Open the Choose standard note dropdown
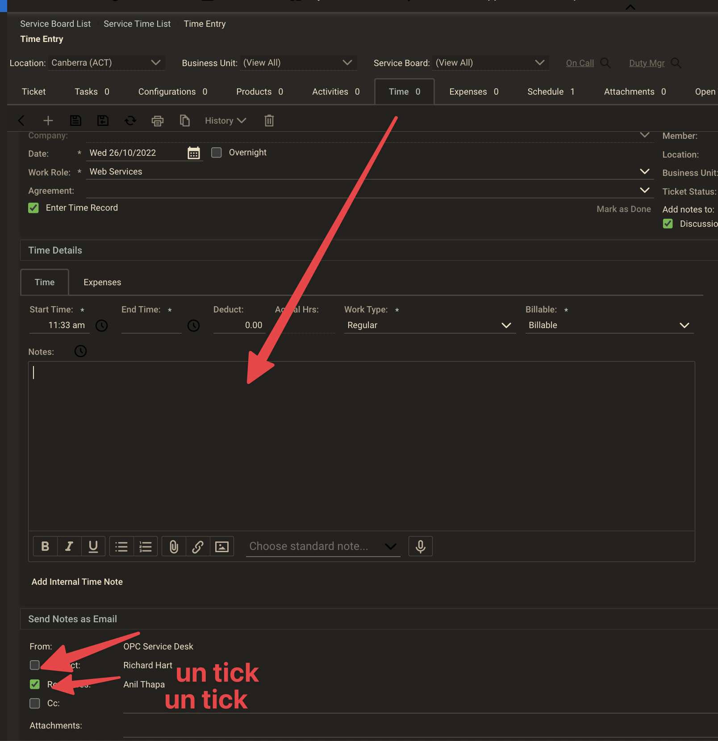The width and height of the screenshot is (718, 741). click(322, 546)
